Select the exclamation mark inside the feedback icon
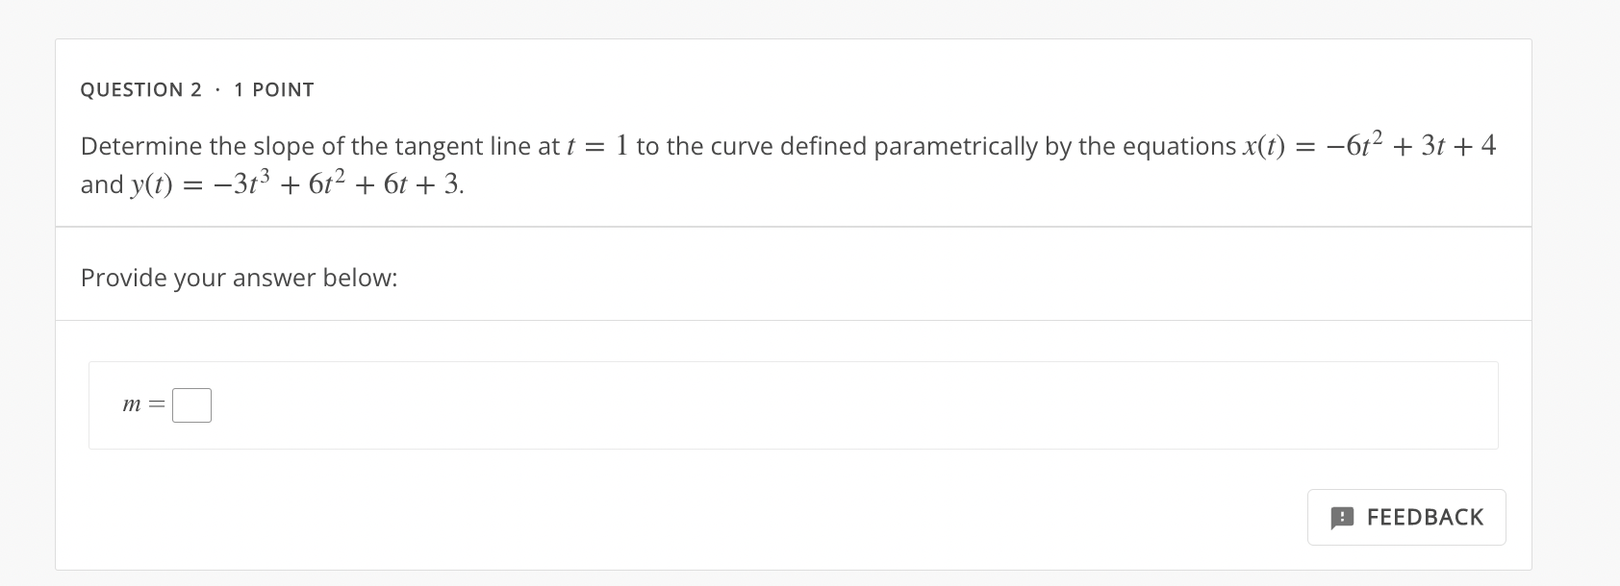1620x586 pixels. pyautogui.click(x=1344, y=517)
